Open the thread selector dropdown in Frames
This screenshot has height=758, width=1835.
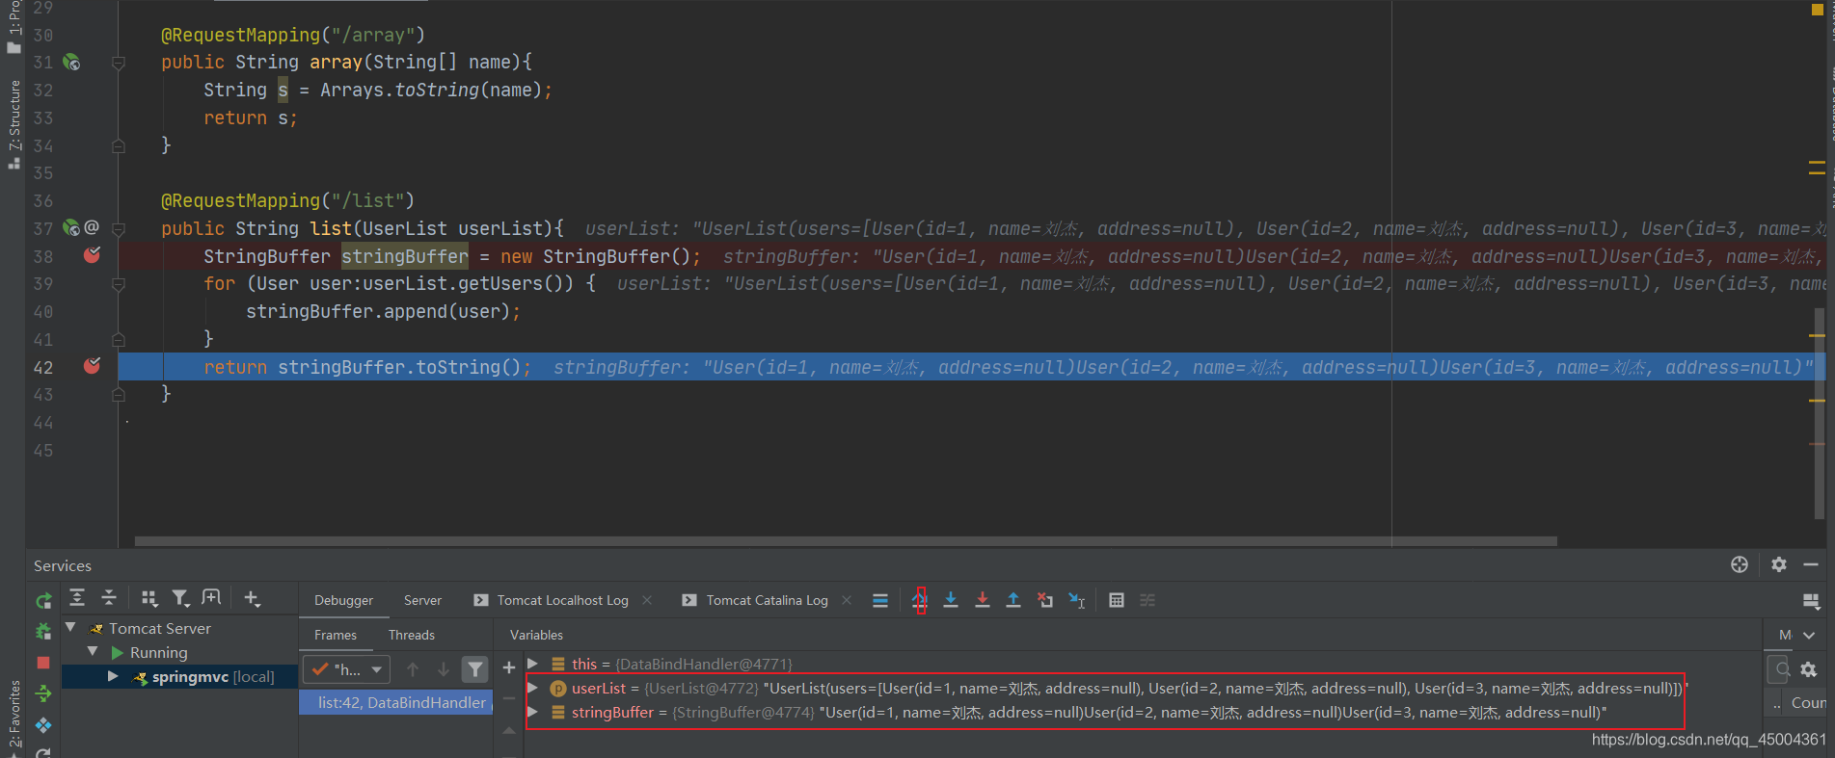click(346, 668)
